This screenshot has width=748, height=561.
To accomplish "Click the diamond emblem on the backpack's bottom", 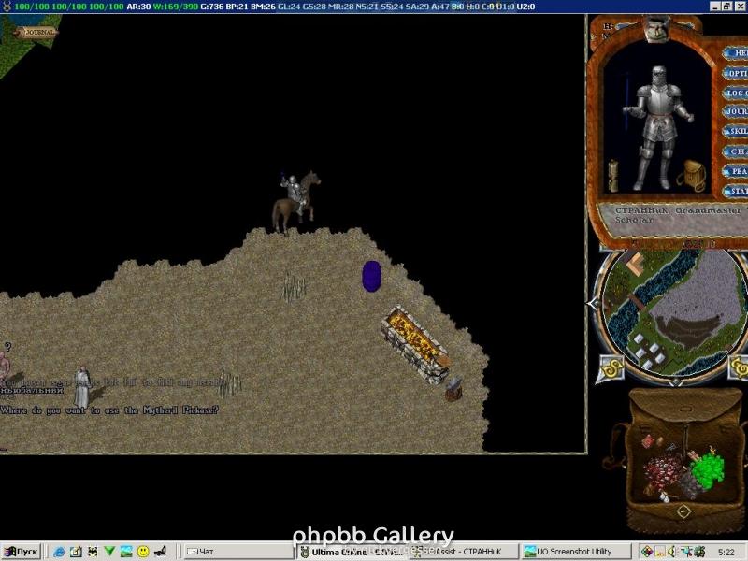I will [x=683, y=511].
